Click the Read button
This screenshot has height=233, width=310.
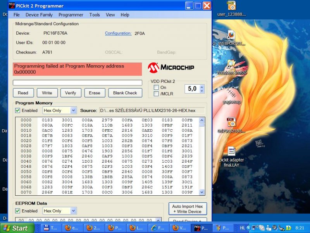coord(23,93)
